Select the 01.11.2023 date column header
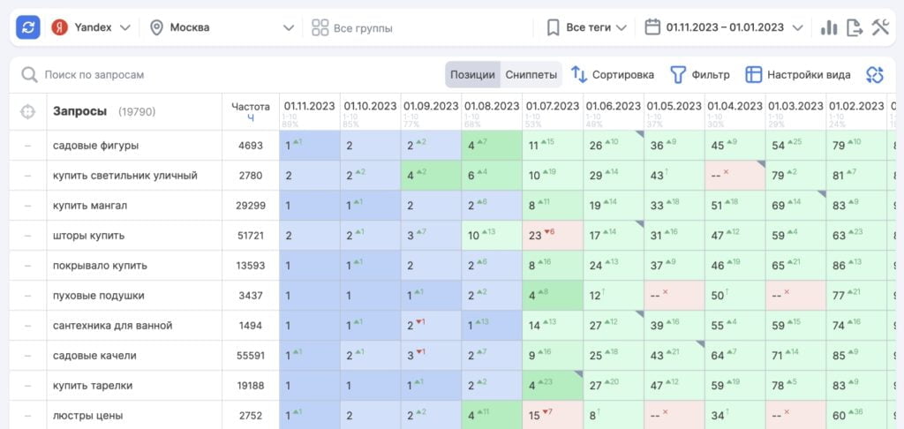 309,105
